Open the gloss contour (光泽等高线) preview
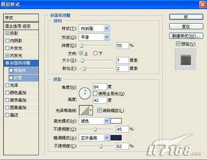The height and width of the screenshot is (160, 207). (x=84, y=110)
